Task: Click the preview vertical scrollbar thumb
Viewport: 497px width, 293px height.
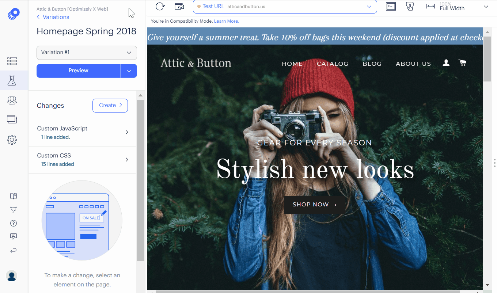Action: tap(487, 59)
